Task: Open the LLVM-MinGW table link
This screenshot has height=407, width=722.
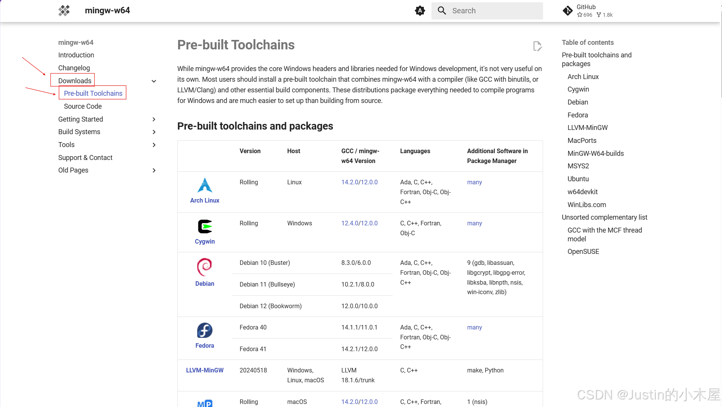Action: click(205, 370)
